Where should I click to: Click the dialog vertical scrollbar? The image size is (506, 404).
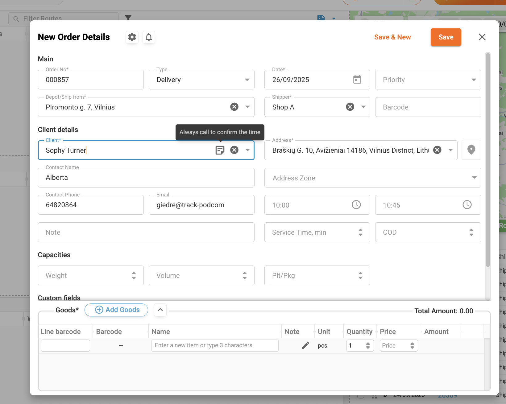tap(488, 160)
